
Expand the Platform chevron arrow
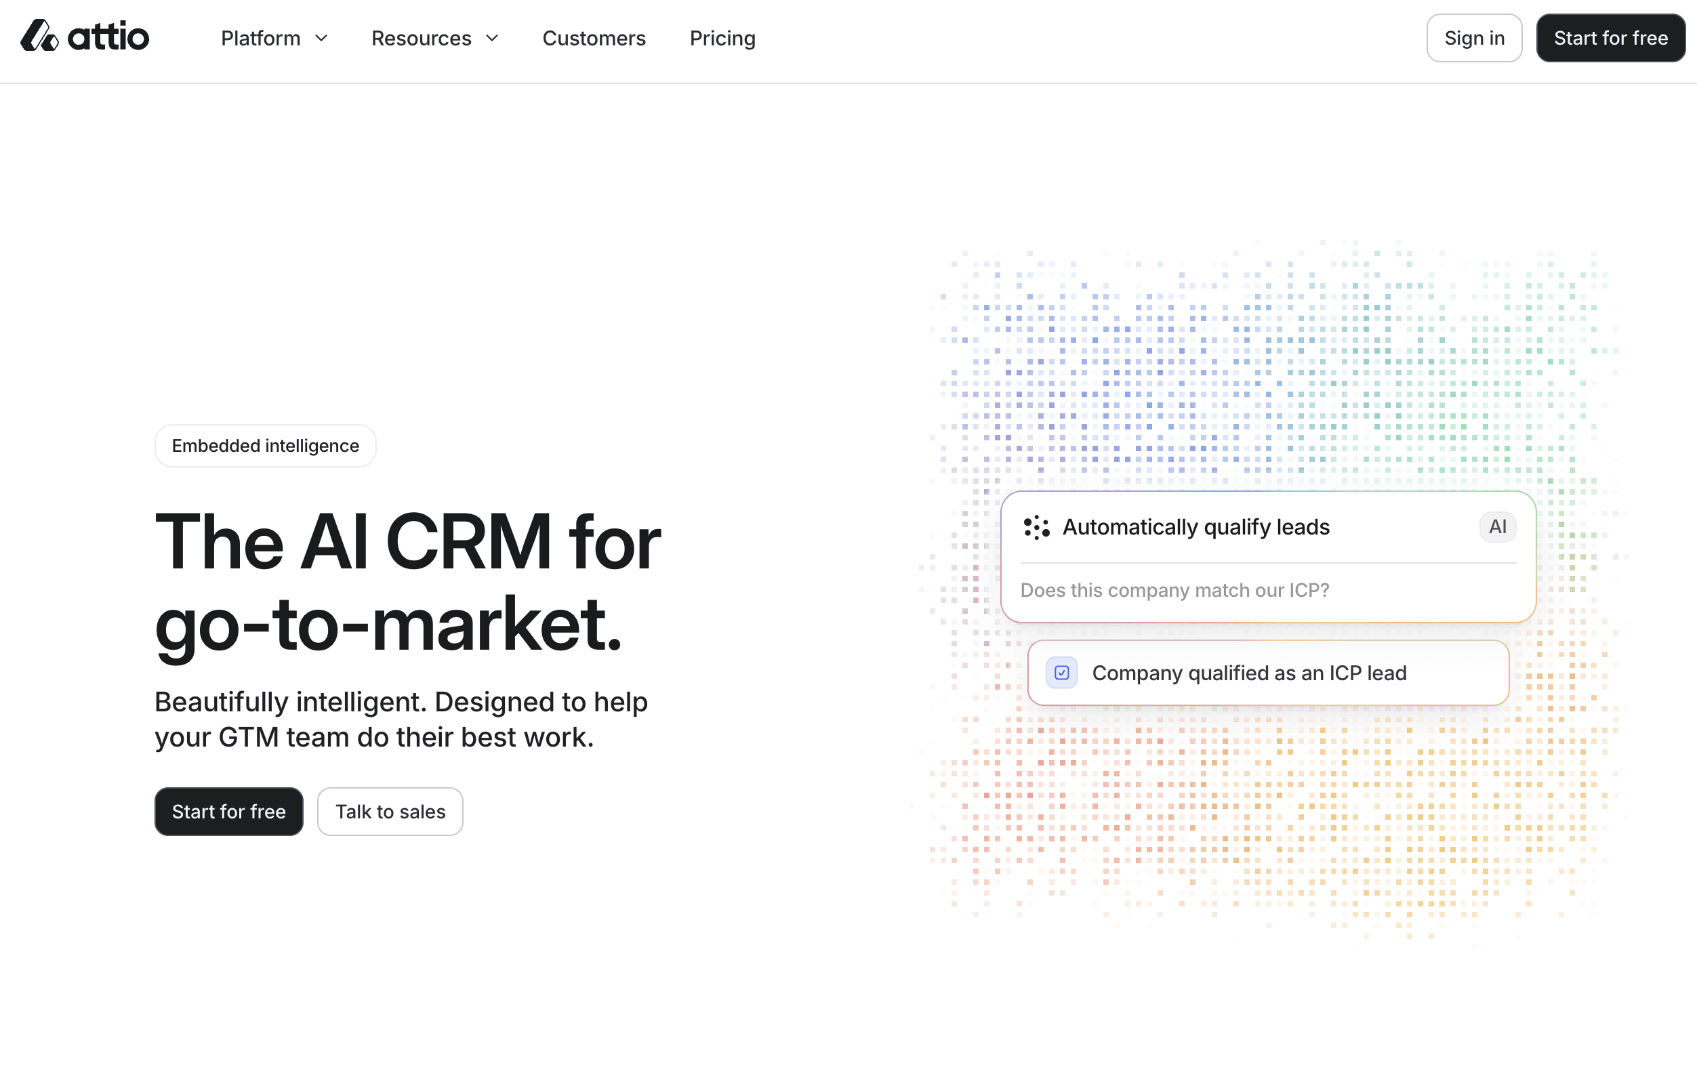click(321, 38)
